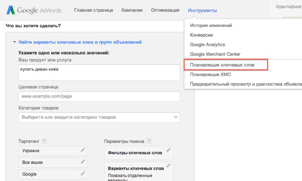Open the Параметры поиска help question mark
The width and height of the screenshot is (302, 181).
coord(149,141)
